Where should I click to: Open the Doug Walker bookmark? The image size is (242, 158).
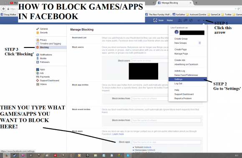click(x=8, y=15)
